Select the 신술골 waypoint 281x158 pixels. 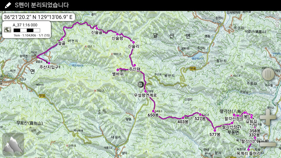pos(97,28)
